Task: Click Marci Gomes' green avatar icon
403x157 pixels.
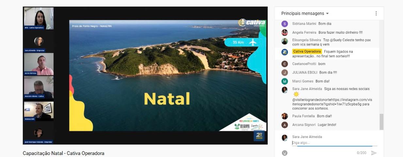Action: (x=285, y=81)
